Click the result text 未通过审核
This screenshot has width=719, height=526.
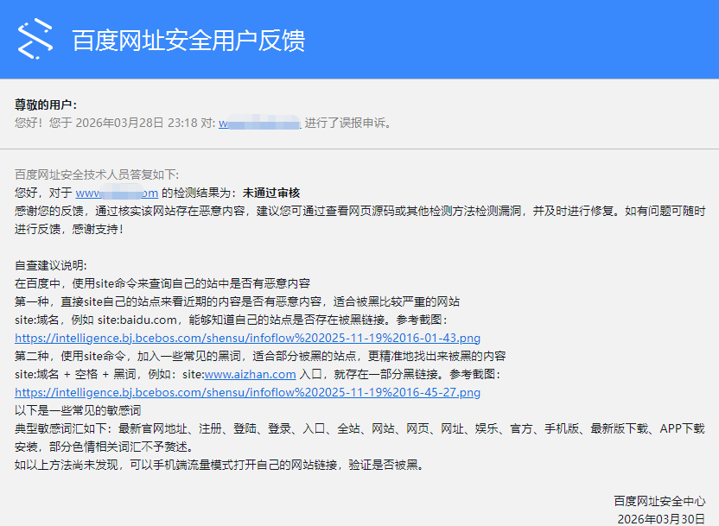[x=271, y=193]
